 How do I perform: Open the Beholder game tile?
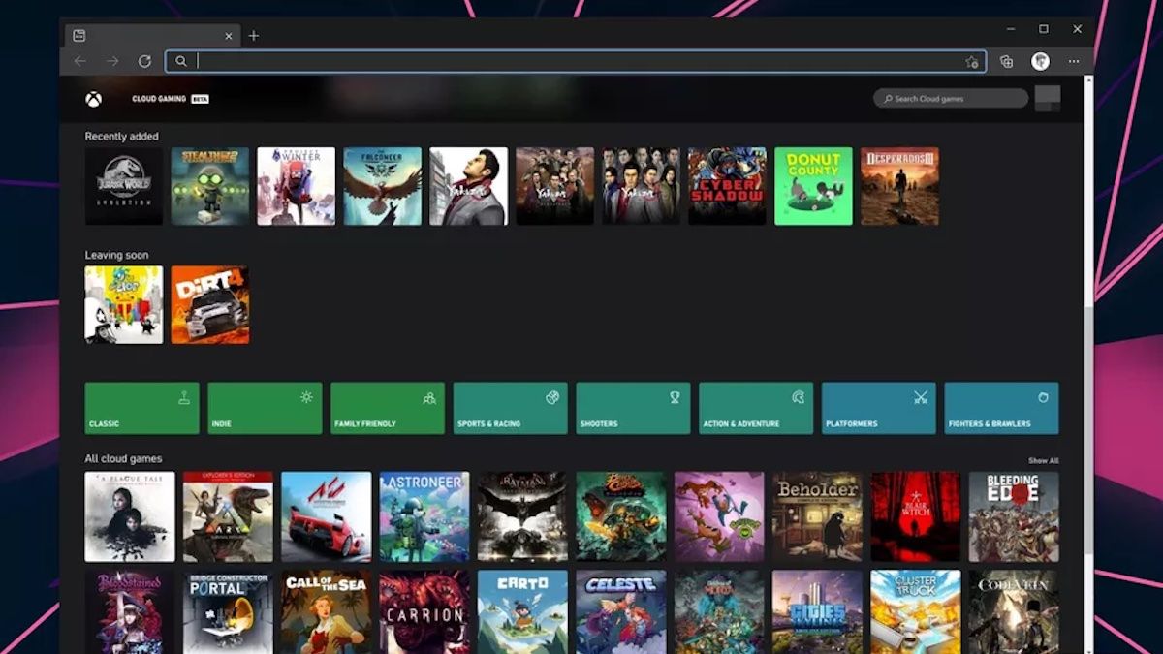pyautogui.click(x=817, y=516)
